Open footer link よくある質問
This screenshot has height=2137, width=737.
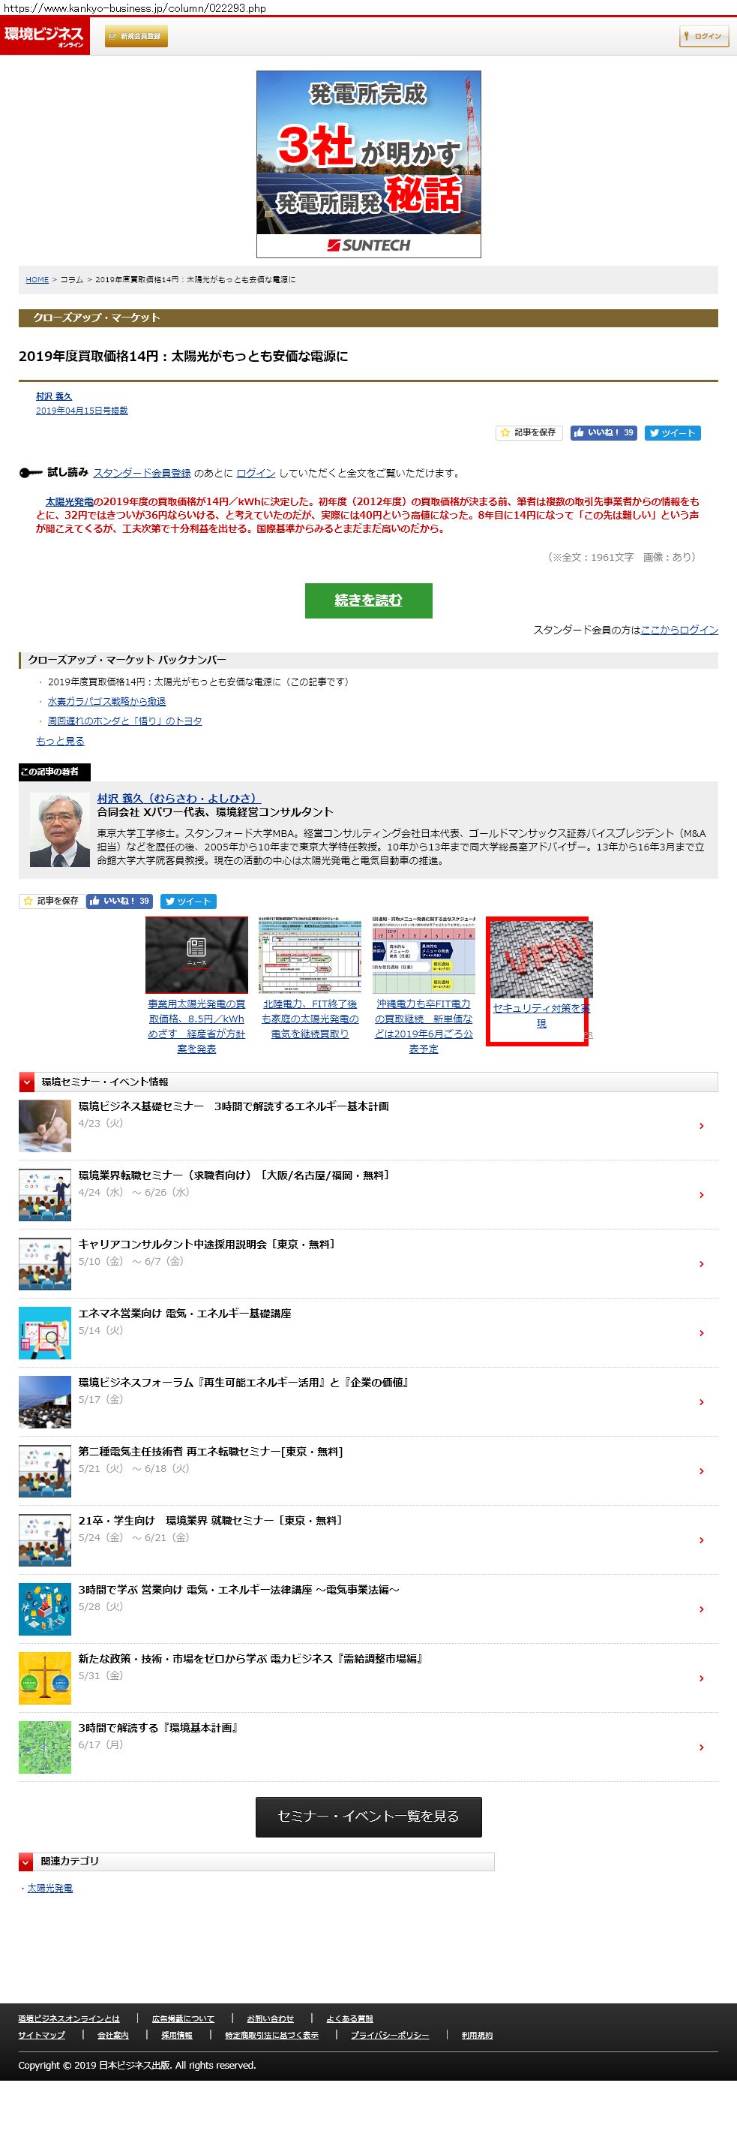(x=350, y=2018)
